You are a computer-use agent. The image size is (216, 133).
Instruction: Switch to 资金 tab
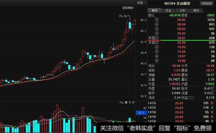[x=168, y=10]
